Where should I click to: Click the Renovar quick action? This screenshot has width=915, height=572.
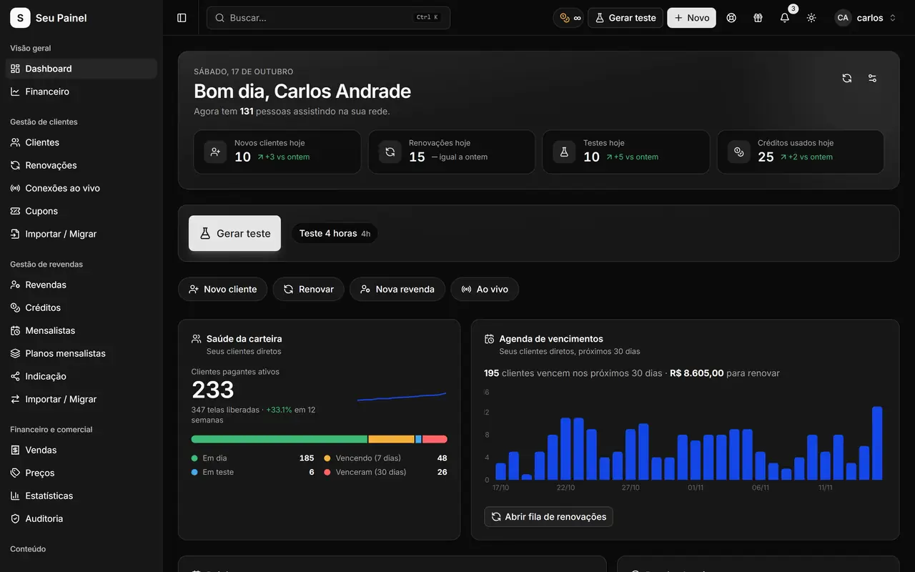[x=308, y=289]
